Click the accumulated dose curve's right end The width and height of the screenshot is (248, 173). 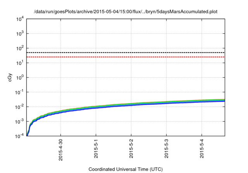224,100
